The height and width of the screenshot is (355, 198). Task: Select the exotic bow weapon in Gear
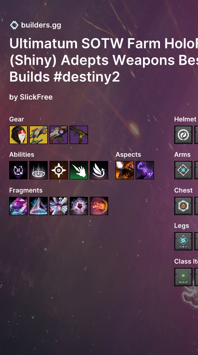(38, 135)
